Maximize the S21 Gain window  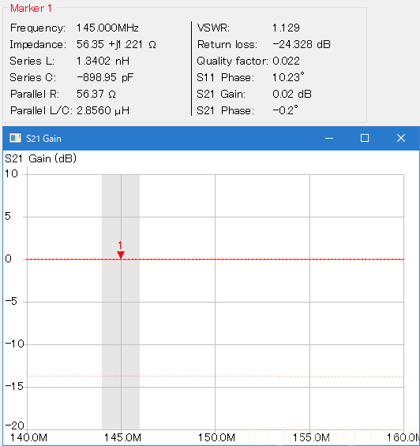pyautogui.click(x=365, y=138)
